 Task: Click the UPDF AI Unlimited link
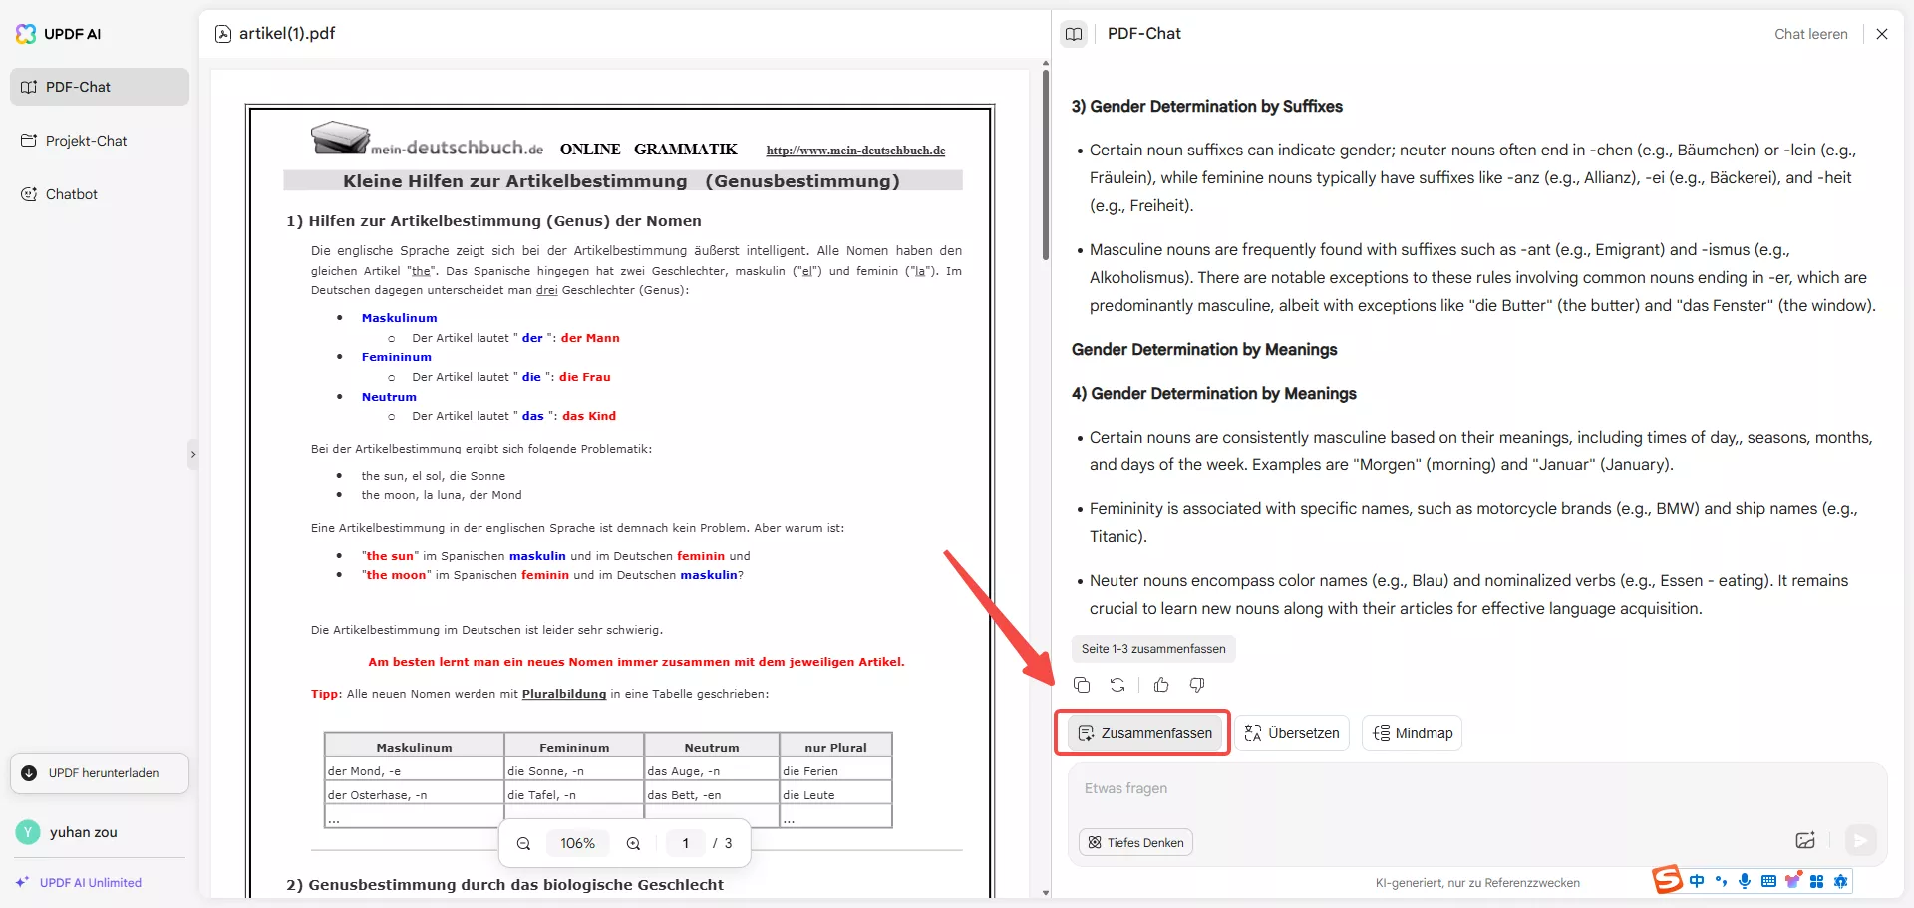tap(79, 883)
